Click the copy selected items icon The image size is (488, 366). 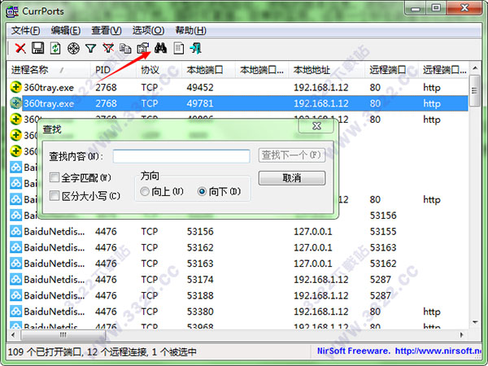click(x=125, y=49)
